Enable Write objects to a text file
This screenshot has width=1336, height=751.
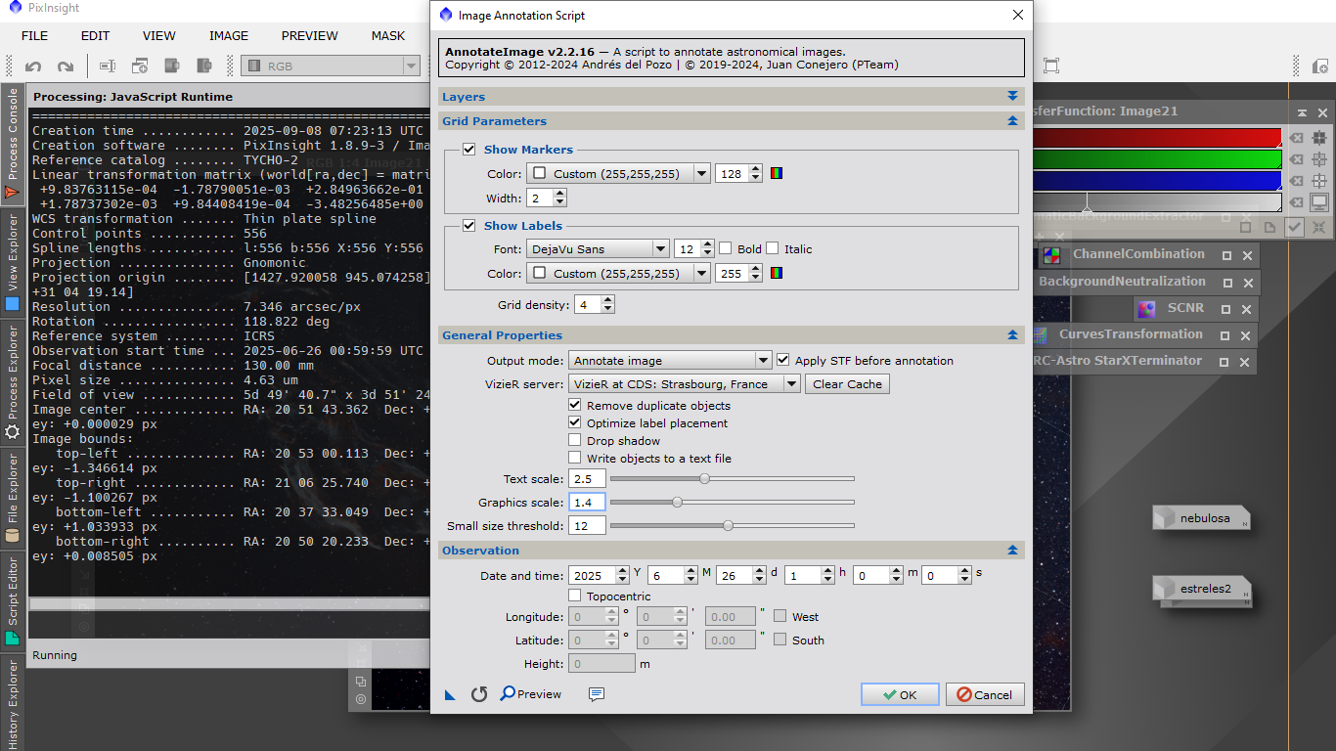[x=575, y=459]
